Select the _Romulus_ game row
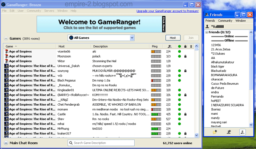 point(99,85)
